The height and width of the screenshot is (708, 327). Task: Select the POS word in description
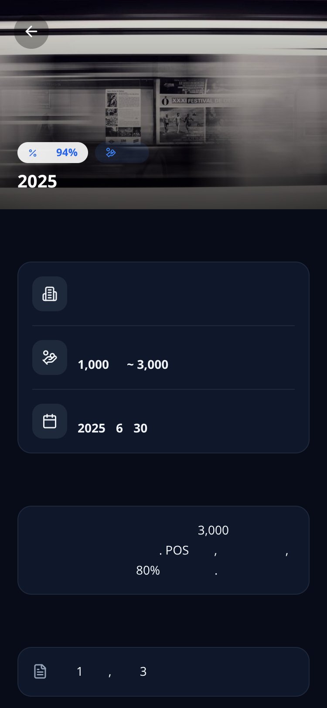[177, 550]
